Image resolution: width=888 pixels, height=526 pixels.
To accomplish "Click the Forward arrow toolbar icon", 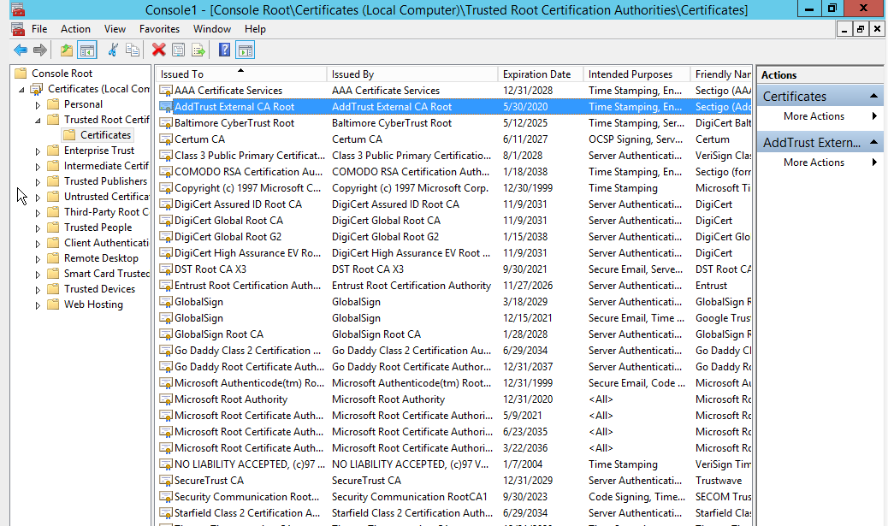I will pyautogui.click(x=39, y=50).
